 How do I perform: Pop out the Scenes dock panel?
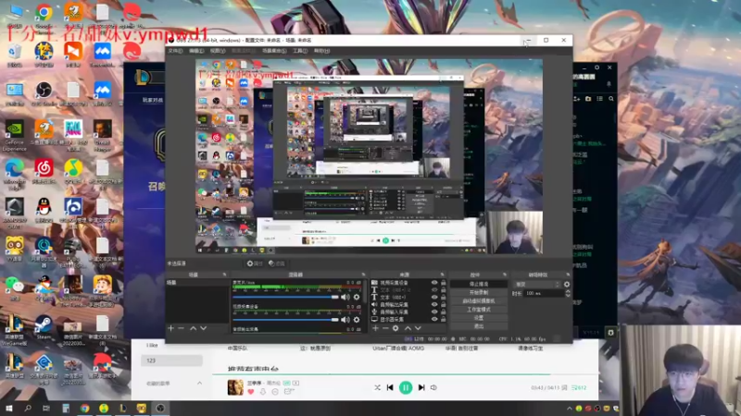click(x=224, y=275)
